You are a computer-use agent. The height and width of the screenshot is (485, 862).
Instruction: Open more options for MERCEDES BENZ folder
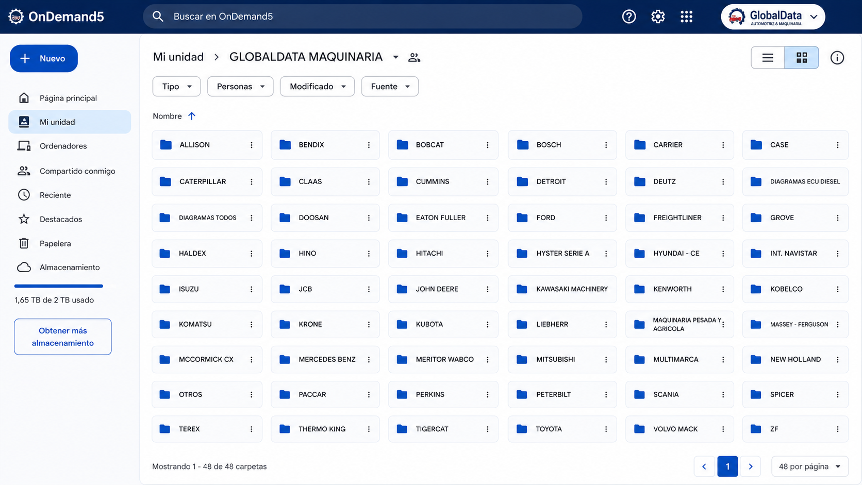[369, 359]
